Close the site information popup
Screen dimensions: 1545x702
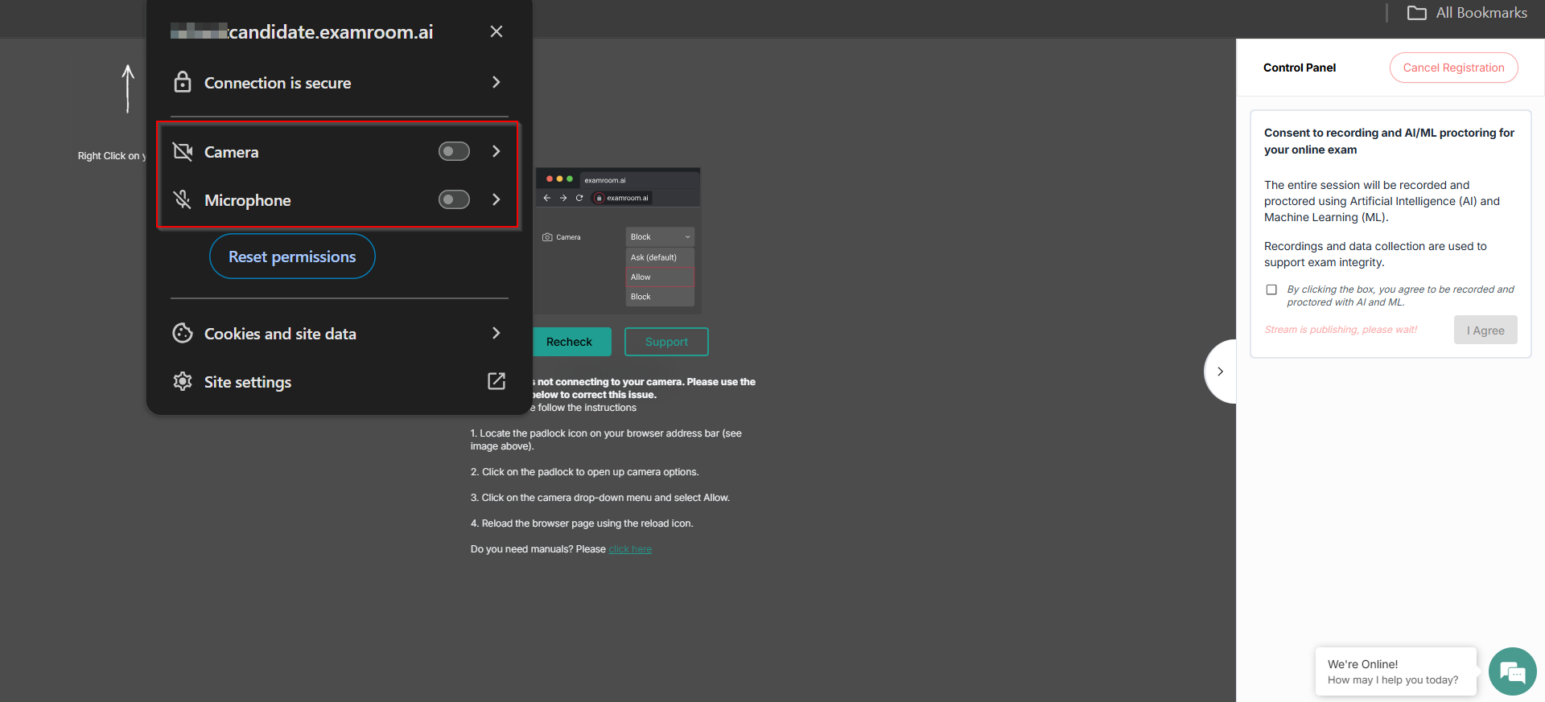(x=496, y=31)
